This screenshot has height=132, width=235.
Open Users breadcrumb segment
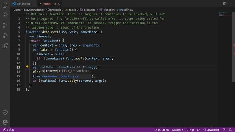17,10
